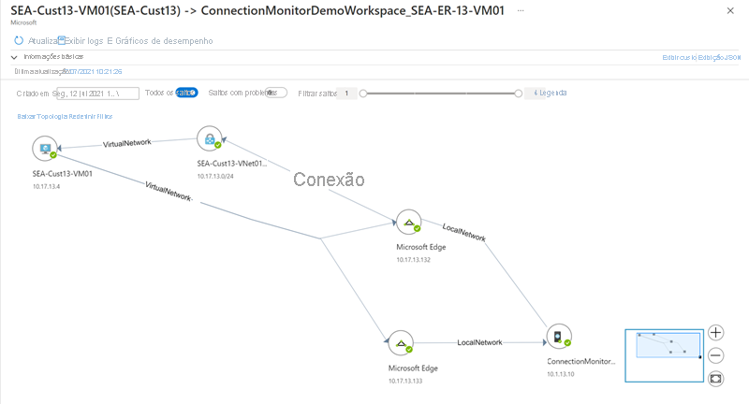Screen dimensions: 749x404
Task: Click the IP text 10.1.13.10
Action: click(x=561, y=374)
